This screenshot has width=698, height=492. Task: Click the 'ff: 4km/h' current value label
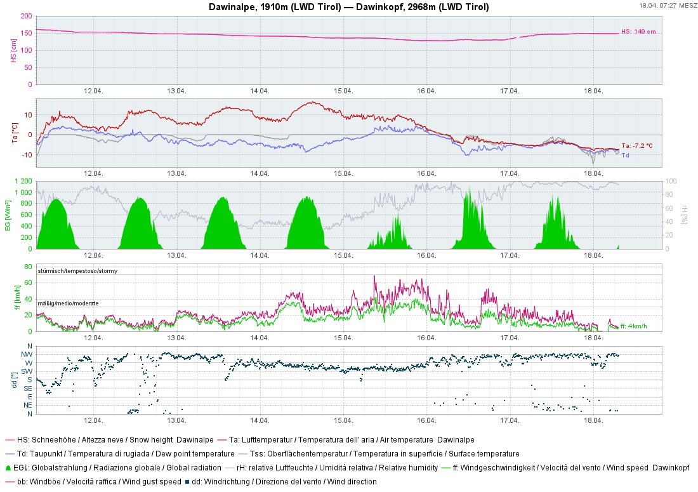click(x=633, y=326)
